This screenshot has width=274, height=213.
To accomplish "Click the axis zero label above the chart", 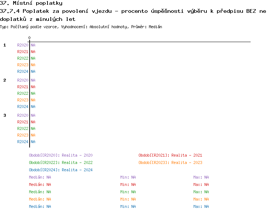I will click(x=29, y=38).
